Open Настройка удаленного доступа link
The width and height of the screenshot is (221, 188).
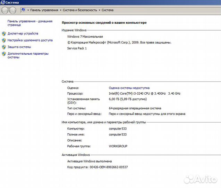(x=30, y=40)
